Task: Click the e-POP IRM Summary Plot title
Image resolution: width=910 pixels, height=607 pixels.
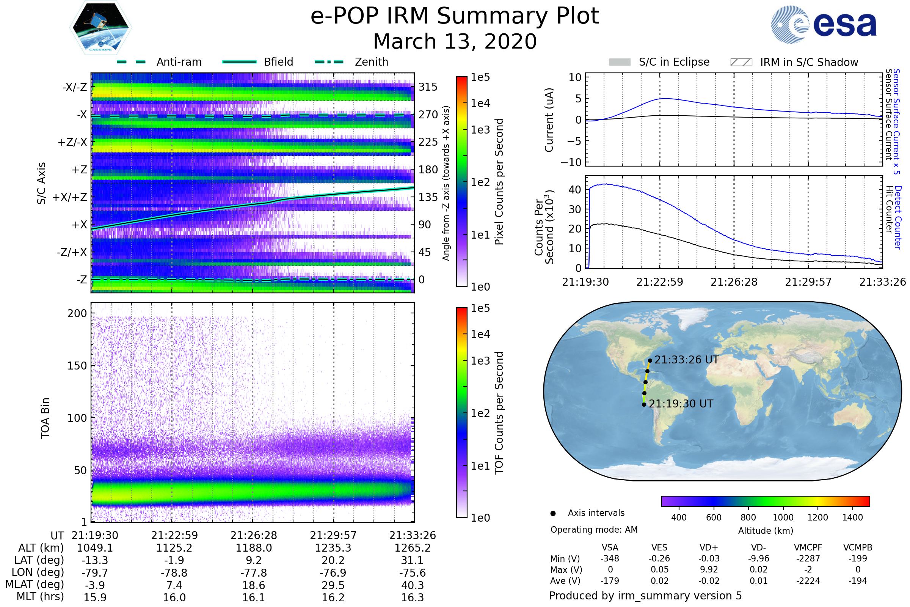Action: click(x=455, y=16)
